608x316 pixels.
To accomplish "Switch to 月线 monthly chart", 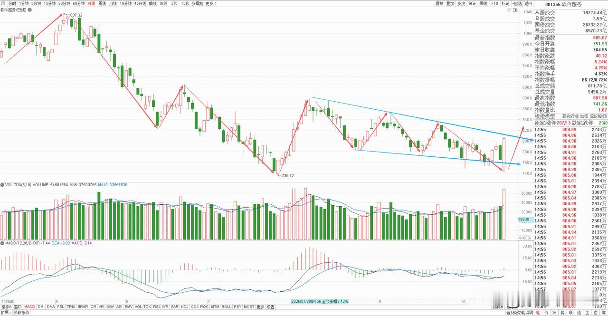I will click(x=113, y=3).
